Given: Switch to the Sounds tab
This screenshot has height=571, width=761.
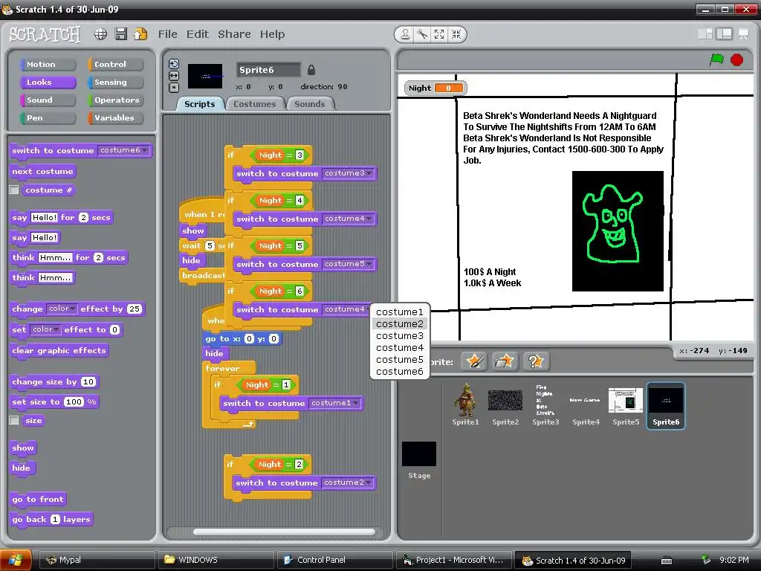Looking at the screenshot, I should click(x=310, y=104).
